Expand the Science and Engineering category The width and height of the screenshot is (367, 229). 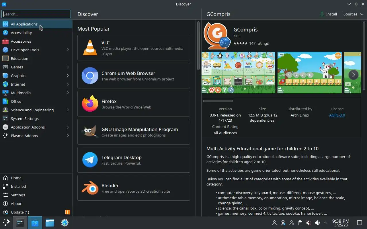pyautogui.click(x=68, y=110)
